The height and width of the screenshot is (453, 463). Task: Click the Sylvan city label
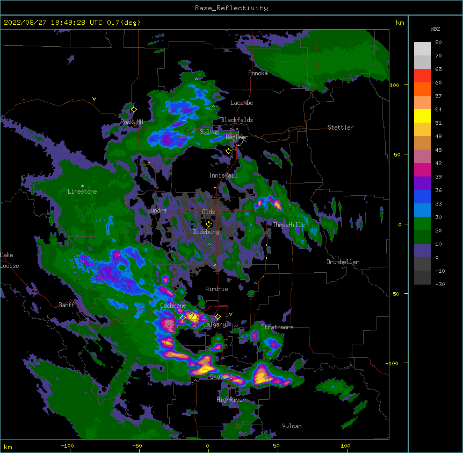tap(209, 132)
